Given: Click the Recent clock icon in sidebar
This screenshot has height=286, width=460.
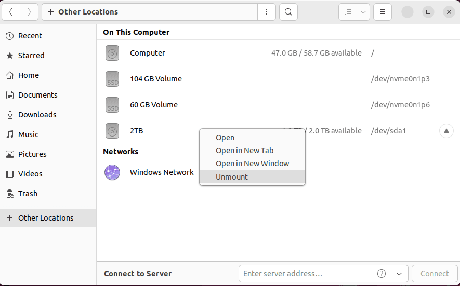Looking at the screenshot, I should pyautogui.click(x=10, y=36).
